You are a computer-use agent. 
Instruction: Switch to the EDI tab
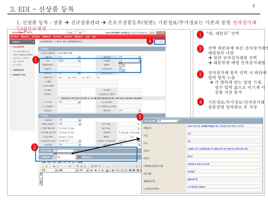(80, 33)
